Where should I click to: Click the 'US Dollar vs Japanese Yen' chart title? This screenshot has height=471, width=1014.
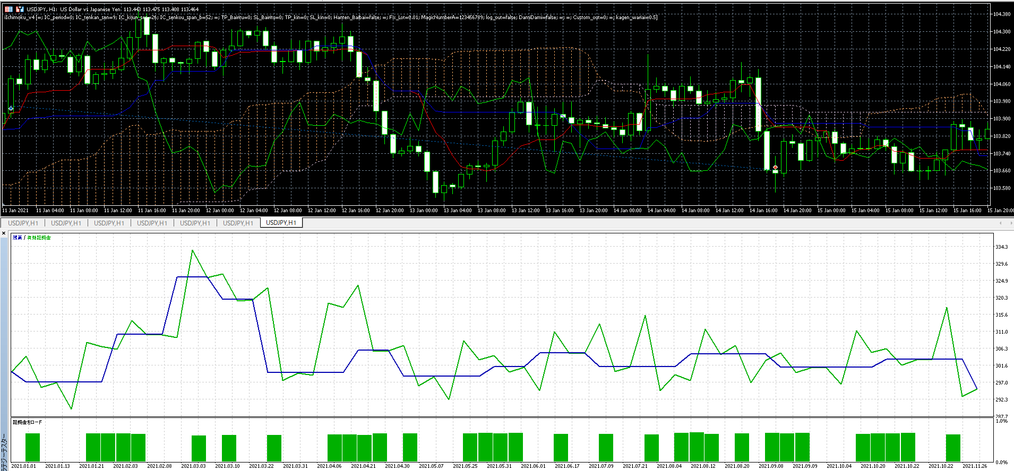click(x=90, y=9)
